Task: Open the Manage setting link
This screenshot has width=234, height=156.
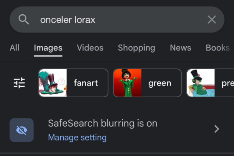Action: click(77, 137)
